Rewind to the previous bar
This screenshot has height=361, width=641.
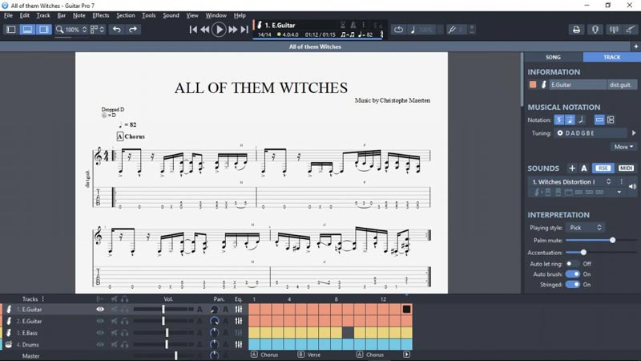[205, 30]
